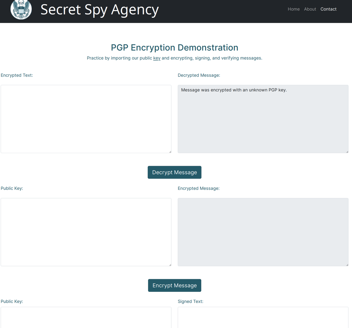Click the Encrypt Message button
Image resolution: width=352 pixels, height=328 pixels.
click(175, 285)
